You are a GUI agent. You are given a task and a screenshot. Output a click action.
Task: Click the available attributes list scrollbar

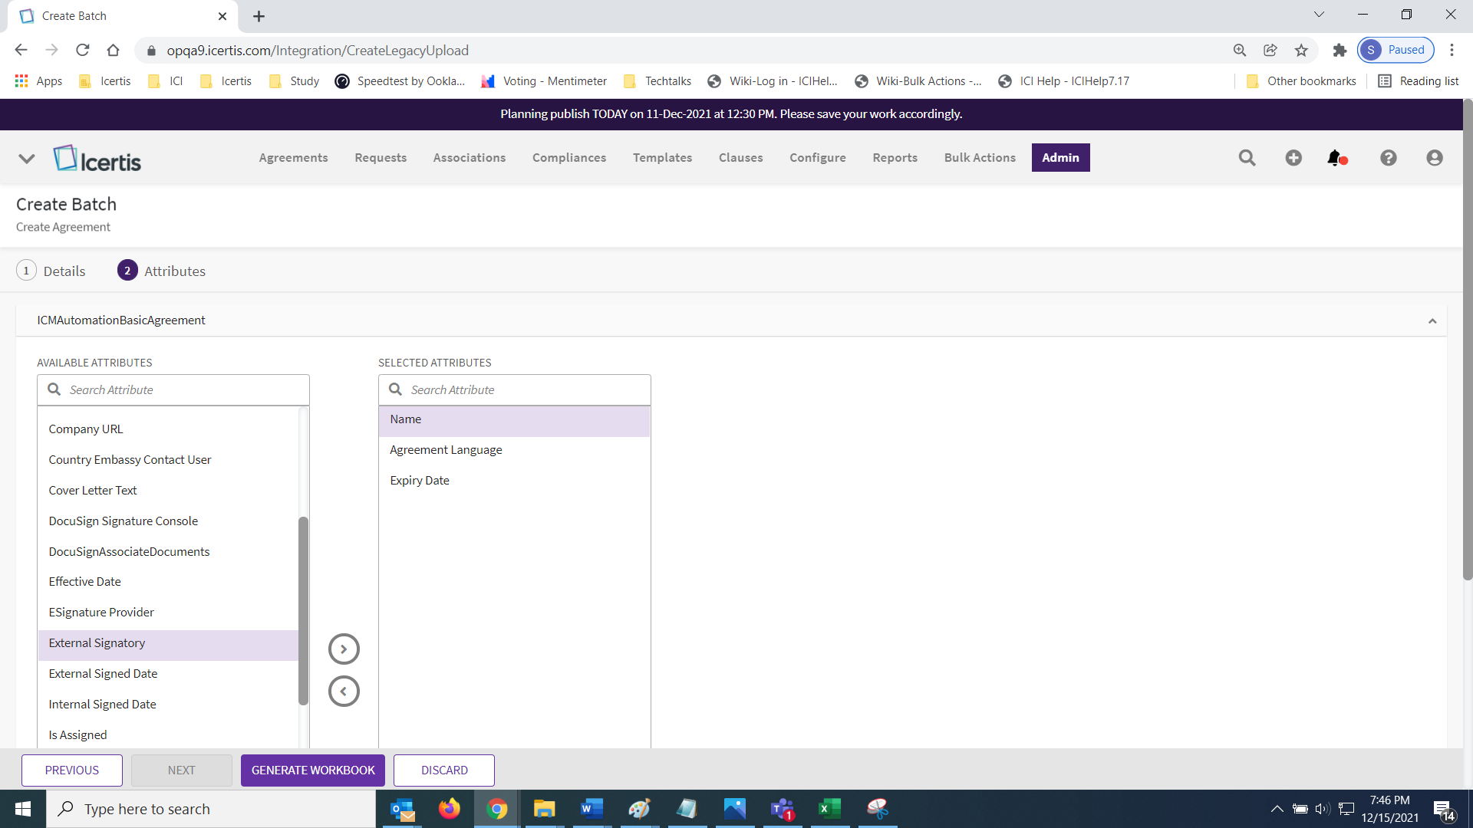click(x=303, y=610)
